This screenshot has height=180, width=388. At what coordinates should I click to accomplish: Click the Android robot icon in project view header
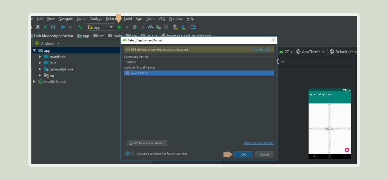pos(37,43)
